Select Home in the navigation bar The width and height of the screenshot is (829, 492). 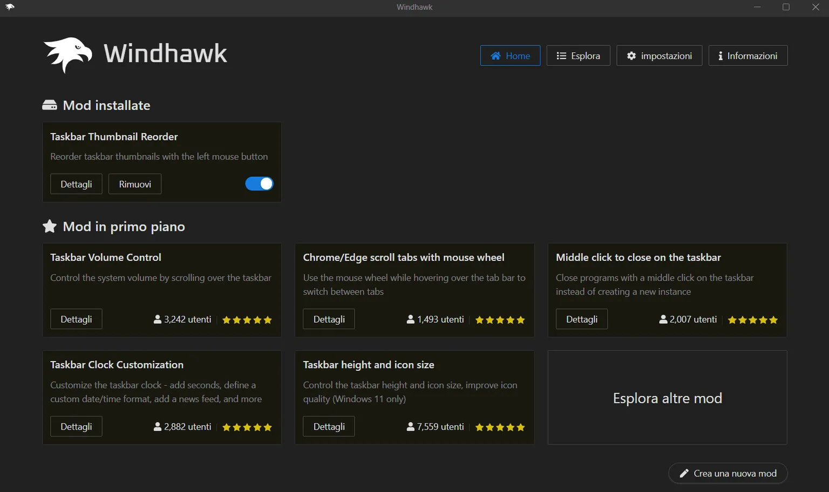click(x=510, y=56)
